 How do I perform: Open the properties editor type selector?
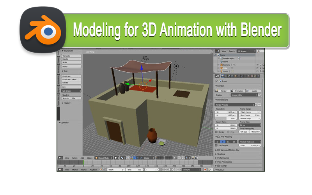tap(217, 76)
